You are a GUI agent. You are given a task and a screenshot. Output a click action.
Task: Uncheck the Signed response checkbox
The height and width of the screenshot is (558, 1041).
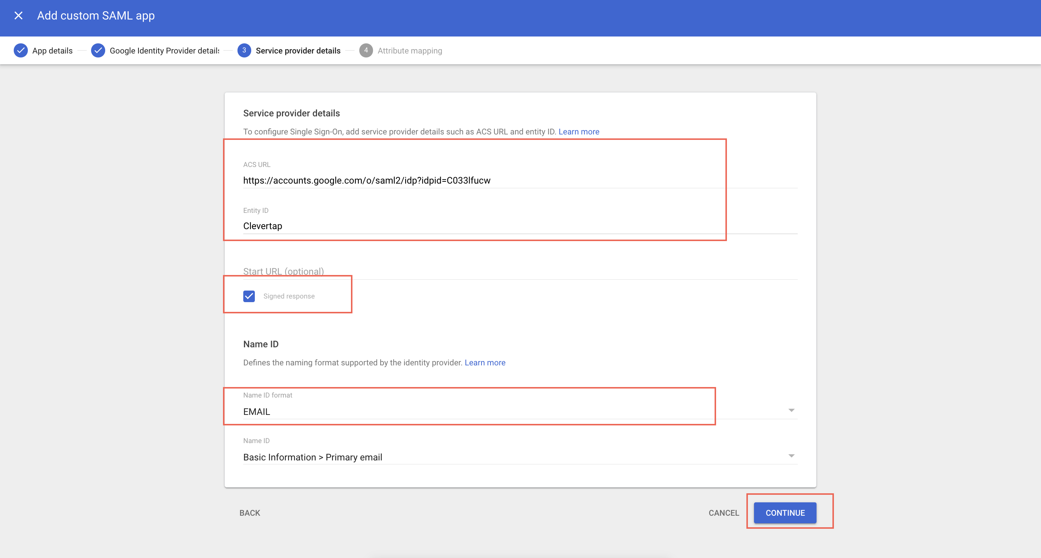tap(249, 296)
